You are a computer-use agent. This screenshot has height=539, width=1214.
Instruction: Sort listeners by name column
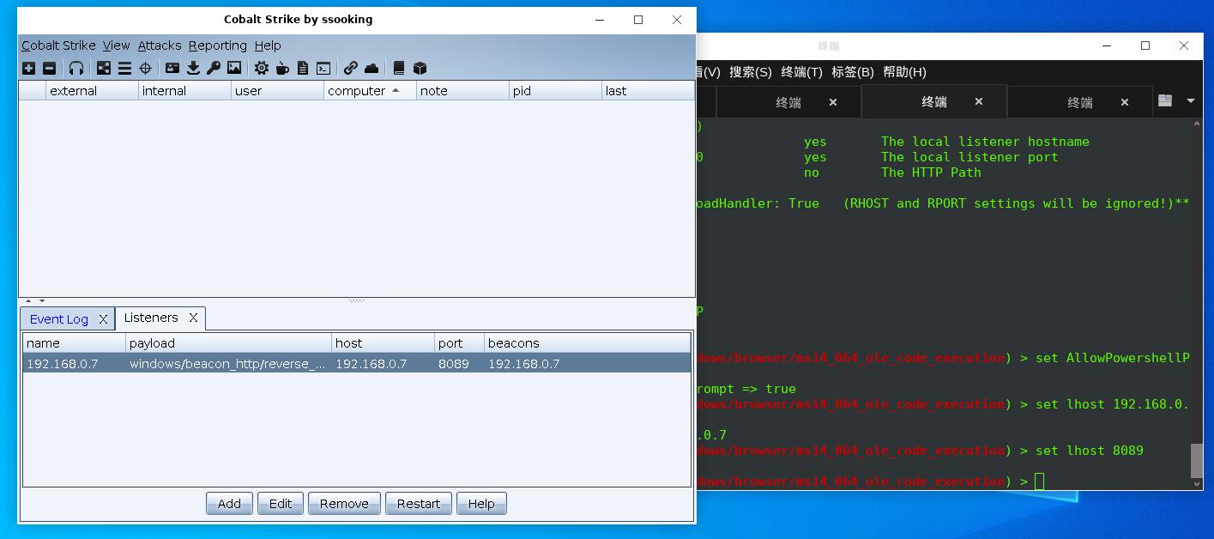[74, 343]
